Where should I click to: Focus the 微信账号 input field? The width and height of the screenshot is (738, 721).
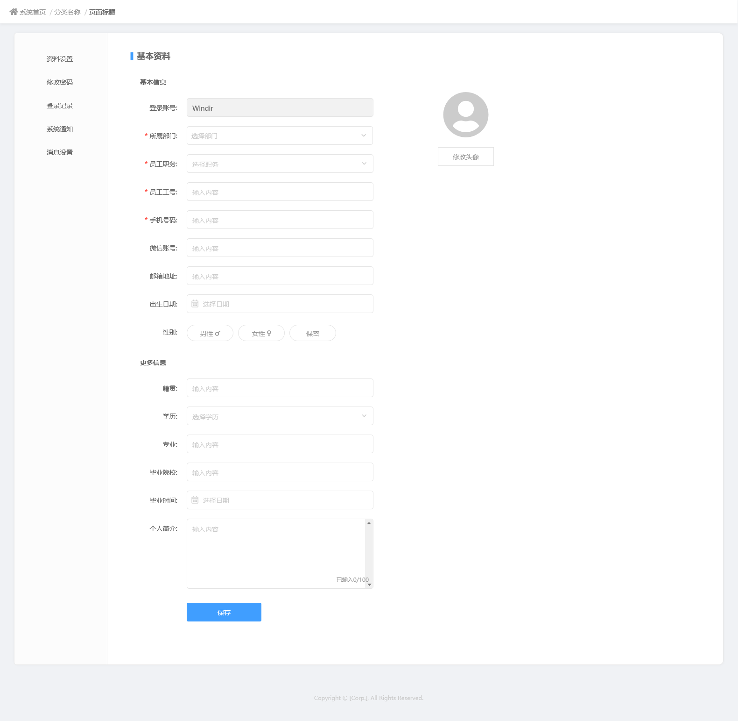280,248
